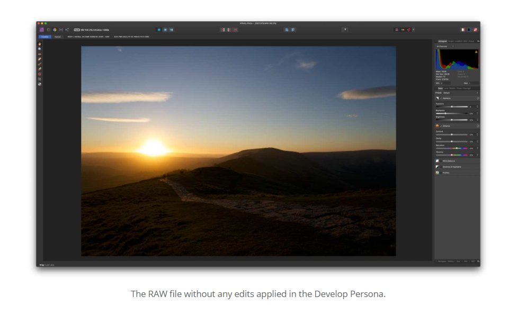Choose single view mode icon
The width and height of the screenshot is (526, 314).
click(159, 30)
